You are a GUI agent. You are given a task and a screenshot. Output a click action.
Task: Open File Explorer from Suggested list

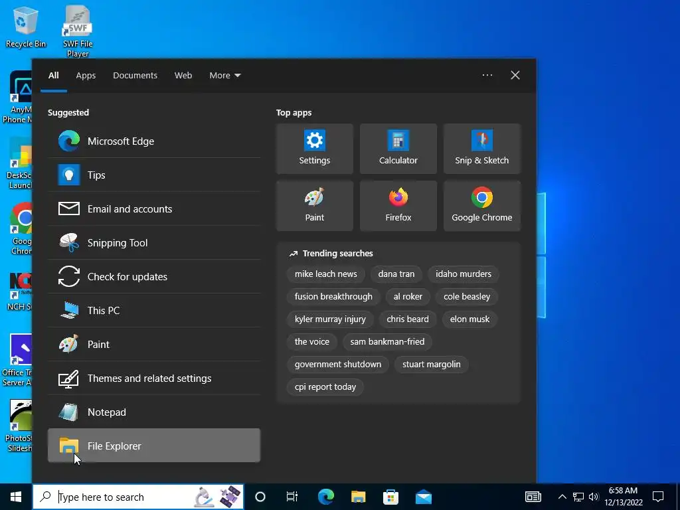(154, 446)
